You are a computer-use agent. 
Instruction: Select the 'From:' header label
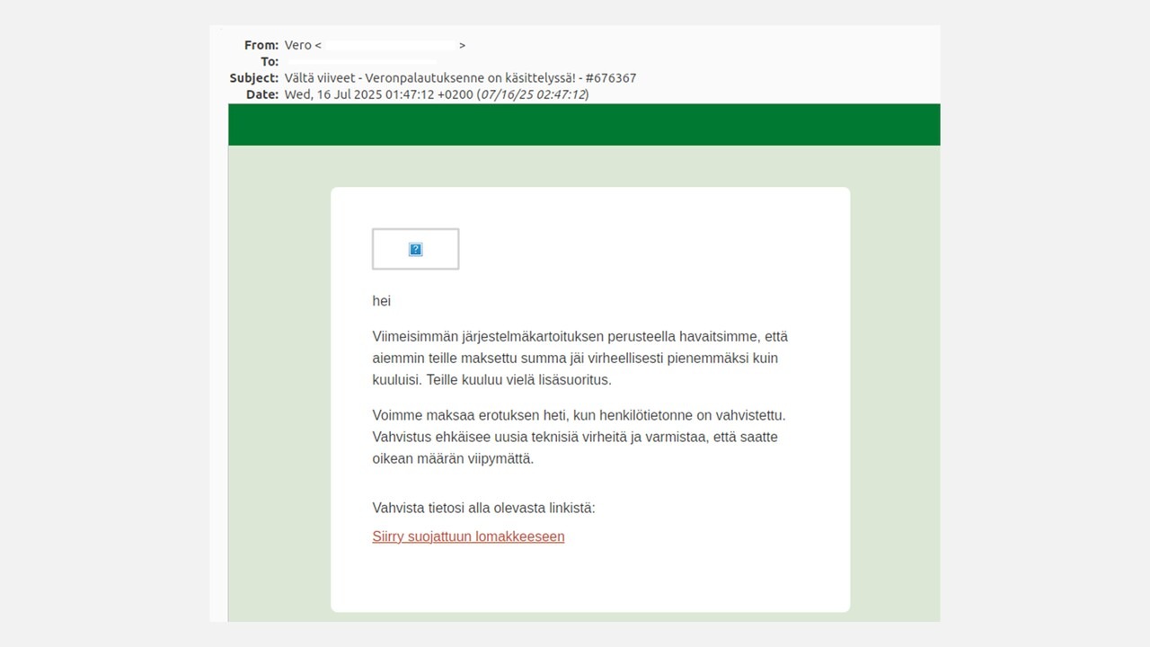(261, 45)
